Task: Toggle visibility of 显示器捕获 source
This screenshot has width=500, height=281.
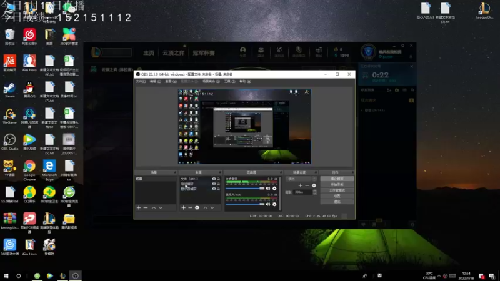Action: coord(214,189)
